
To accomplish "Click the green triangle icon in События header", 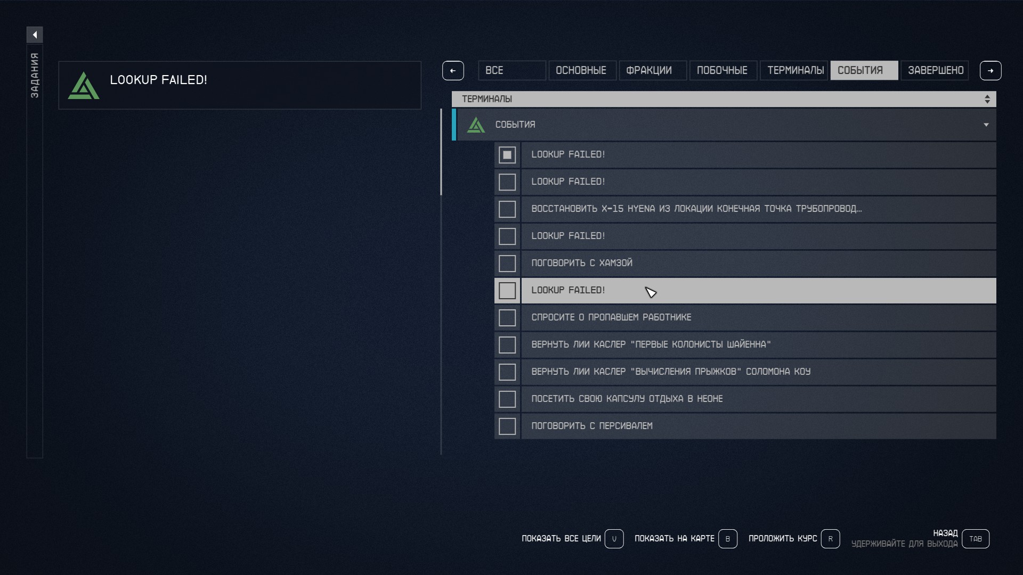I will tap(476, 125).
